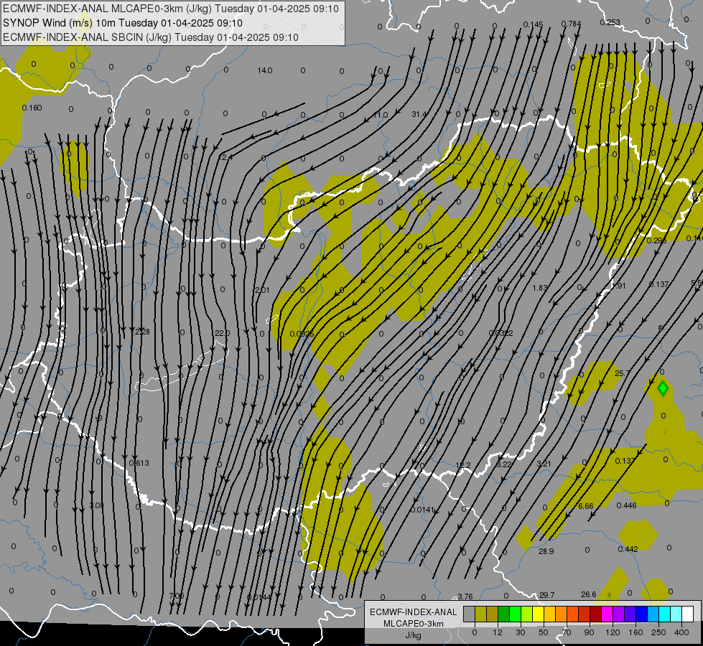Click the 2.01 value on the map

(262, 290)
